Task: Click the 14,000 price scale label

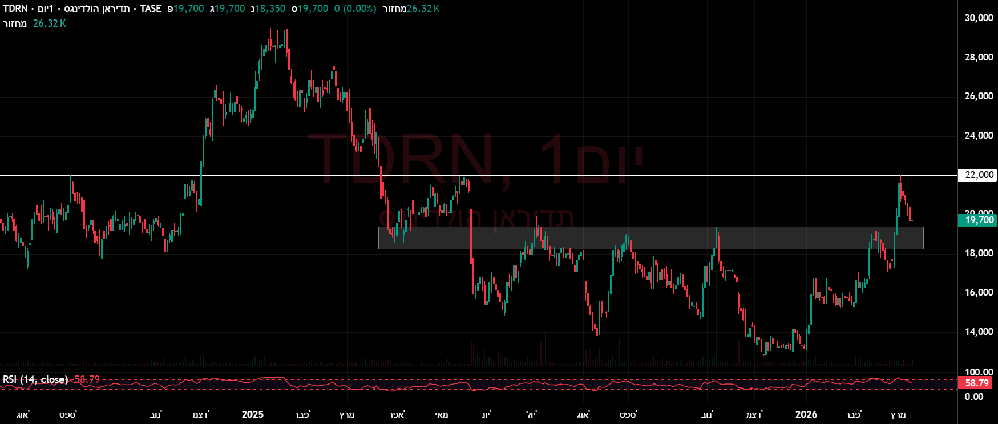Action: coord(979,332)
